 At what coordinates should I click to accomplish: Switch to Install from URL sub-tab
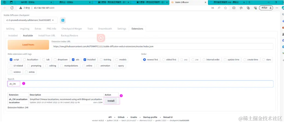(x=47, y=36)
